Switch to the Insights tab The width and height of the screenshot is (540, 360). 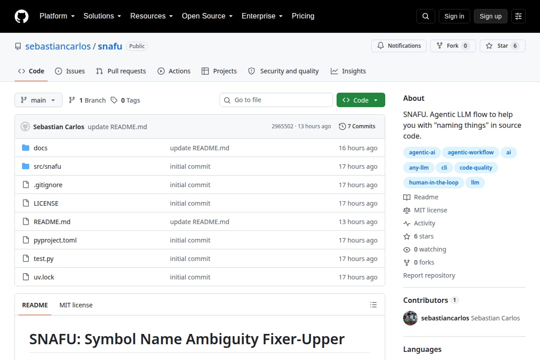(348, 71)
